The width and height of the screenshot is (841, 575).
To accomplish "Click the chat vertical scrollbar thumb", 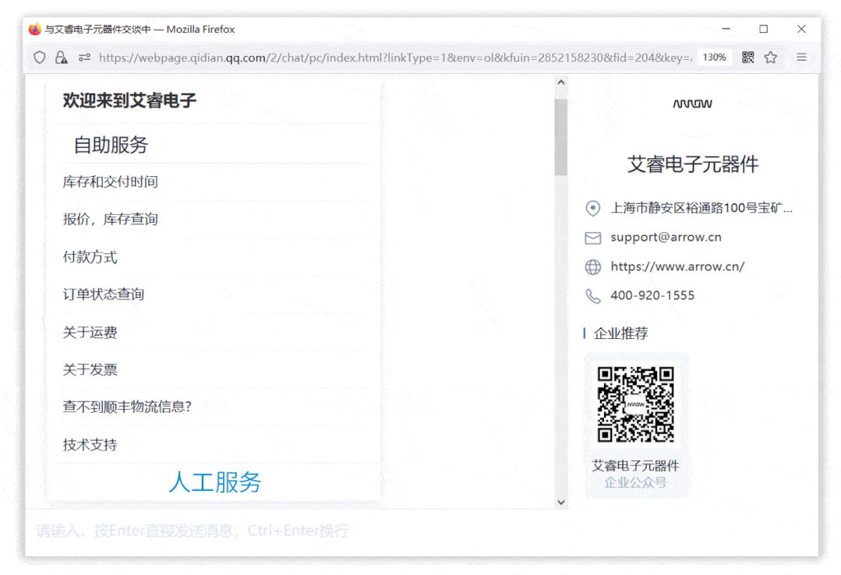I will coord(561,137).
